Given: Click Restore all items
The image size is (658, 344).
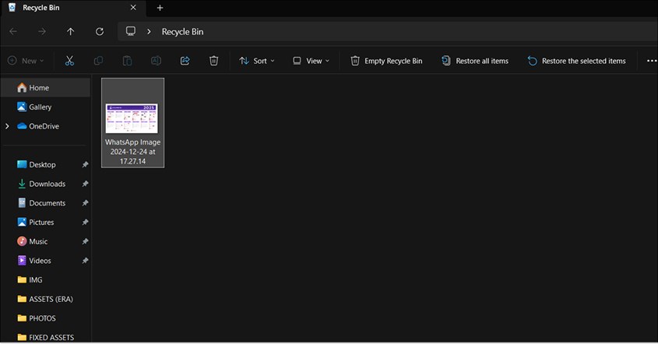Looking at the screenshot, I should coord(474,61).
